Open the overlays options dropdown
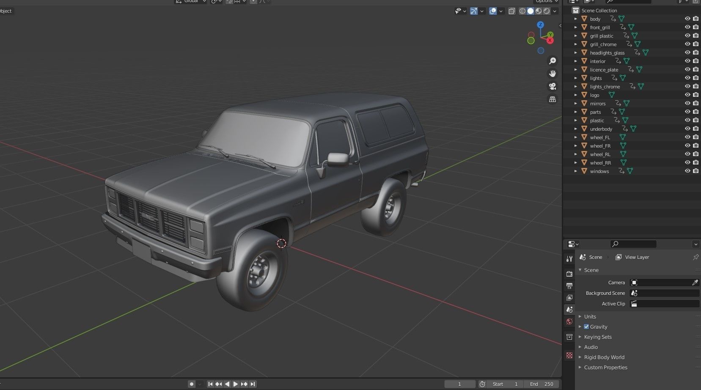 click(x=501, y=11)
